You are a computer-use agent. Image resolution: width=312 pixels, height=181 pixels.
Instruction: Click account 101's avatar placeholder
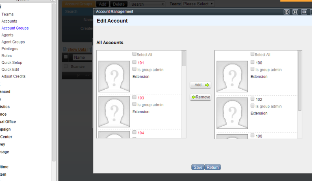point(114,76)
